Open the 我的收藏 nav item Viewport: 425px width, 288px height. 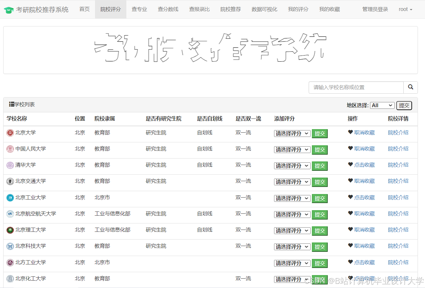pos(330,9)
